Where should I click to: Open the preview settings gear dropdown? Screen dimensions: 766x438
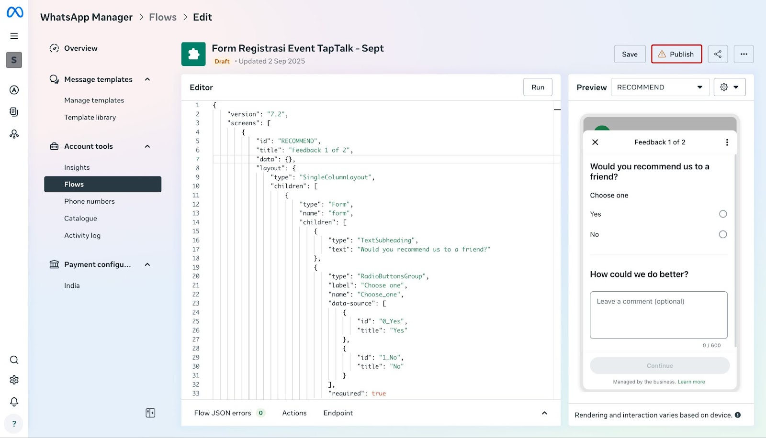[730, 87]
